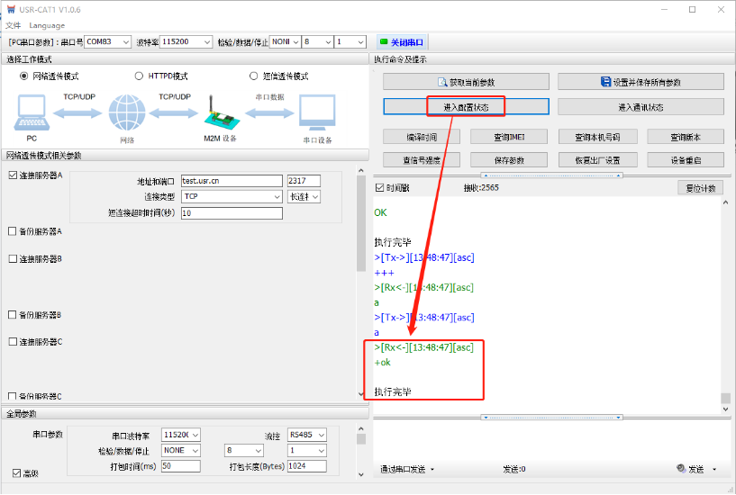Click the 发送 send gear icon
Screen dimensions: 736x495
[x=681, y=469]
